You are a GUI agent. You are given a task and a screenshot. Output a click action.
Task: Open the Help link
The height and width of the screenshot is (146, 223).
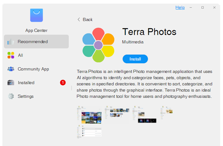[x=180, y=7]
